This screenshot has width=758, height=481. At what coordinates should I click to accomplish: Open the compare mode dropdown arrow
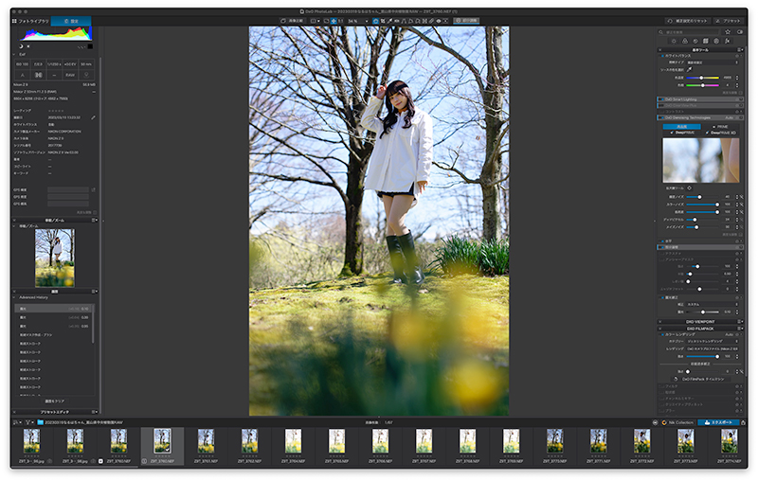[x=318, y=21]
